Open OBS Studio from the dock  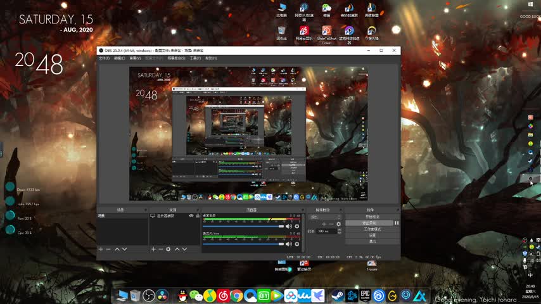point(149,296)
